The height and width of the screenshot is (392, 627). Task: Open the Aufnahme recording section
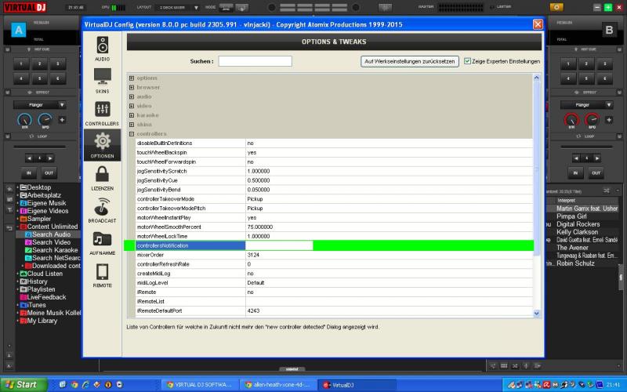click(x=103, y=243)
